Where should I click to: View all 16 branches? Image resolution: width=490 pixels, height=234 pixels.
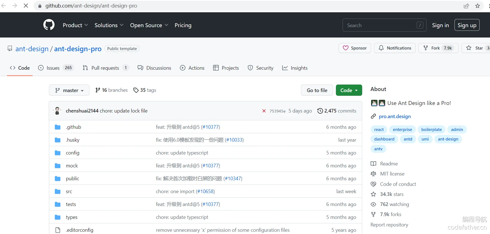tap(111, 90)
